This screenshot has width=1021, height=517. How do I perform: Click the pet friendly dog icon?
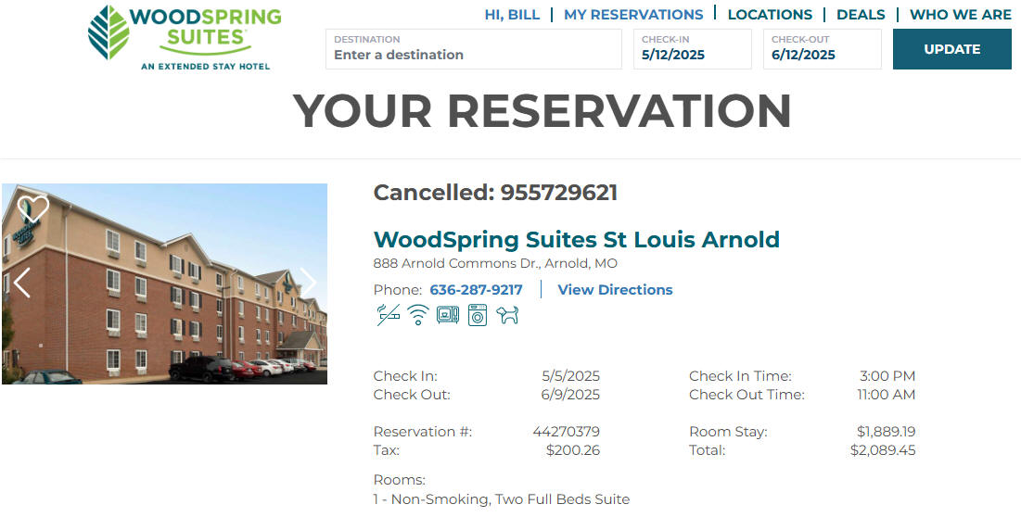coord(507,315)
